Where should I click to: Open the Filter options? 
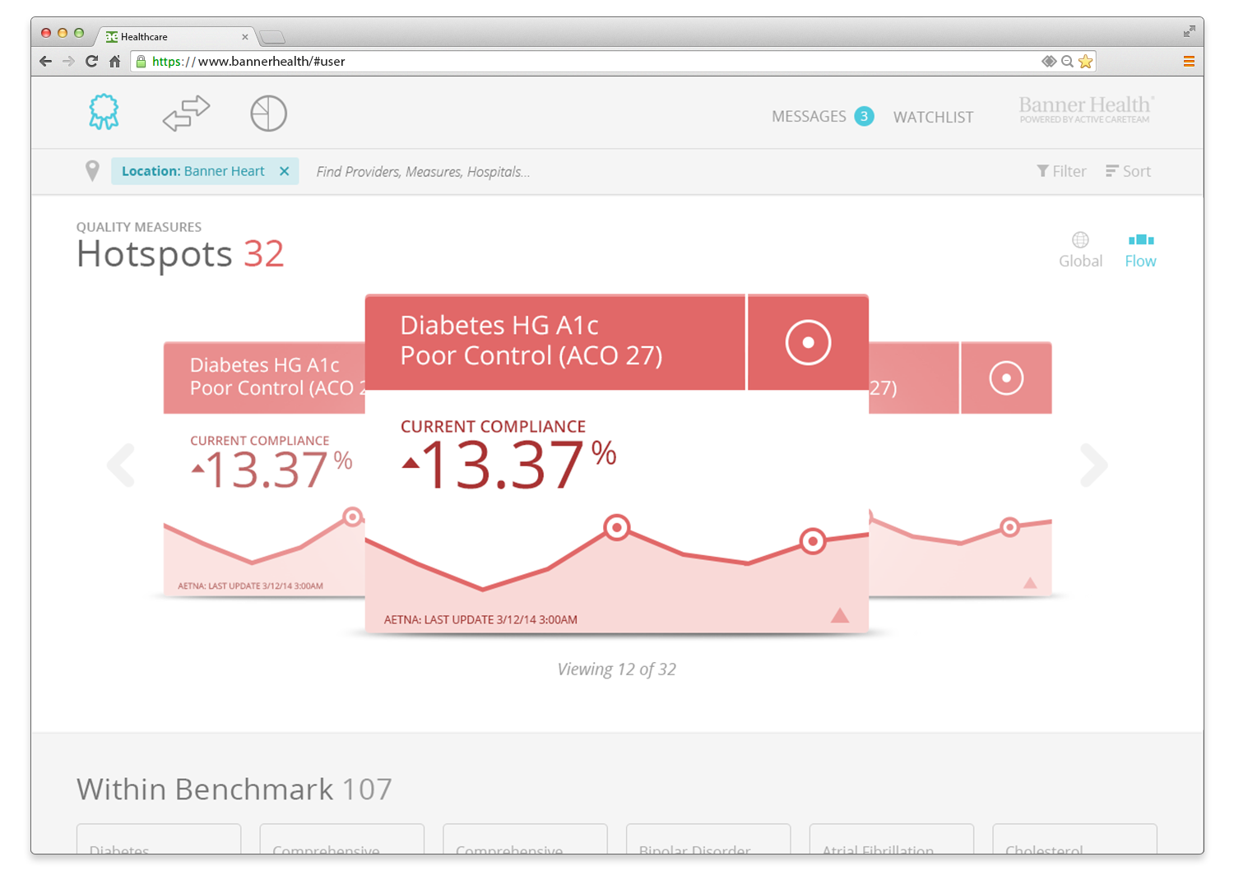pos(1061,171)
